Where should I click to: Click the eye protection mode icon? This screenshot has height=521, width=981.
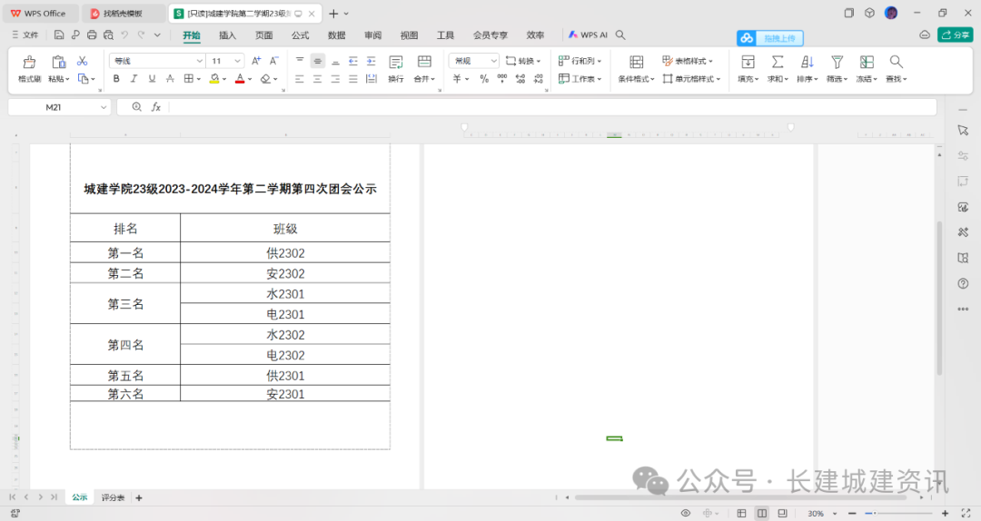[686, 513]
